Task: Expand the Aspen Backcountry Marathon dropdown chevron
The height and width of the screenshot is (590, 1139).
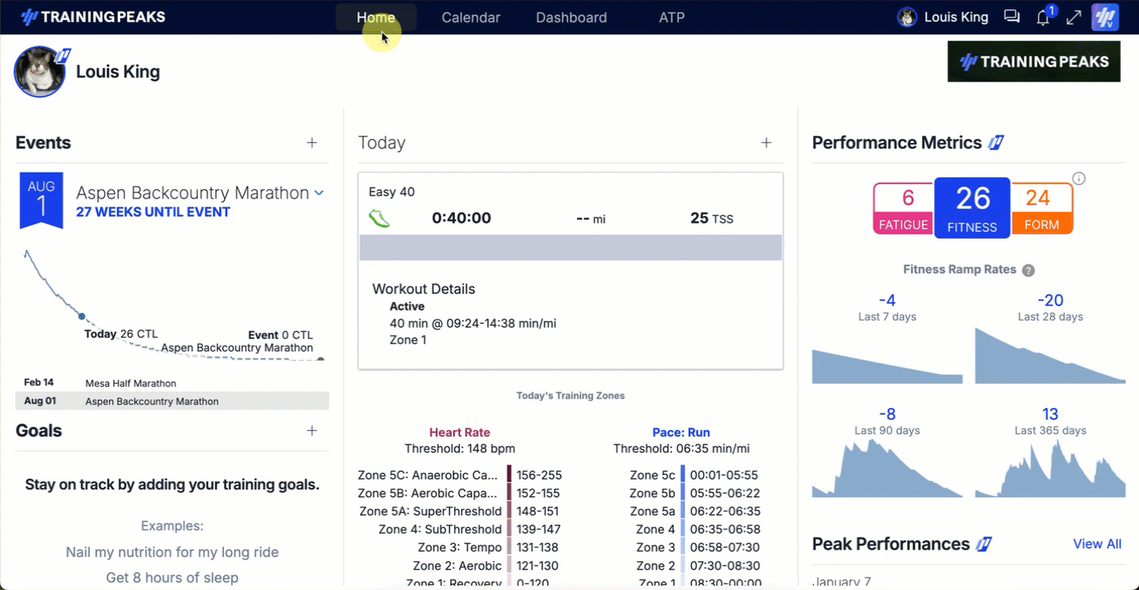Action: point(320,193)
